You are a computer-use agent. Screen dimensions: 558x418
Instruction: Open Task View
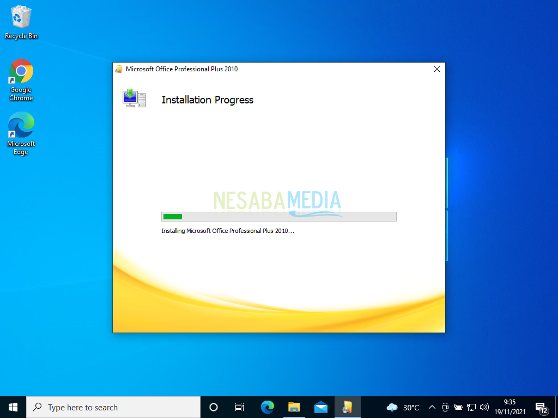coord(240,407)
